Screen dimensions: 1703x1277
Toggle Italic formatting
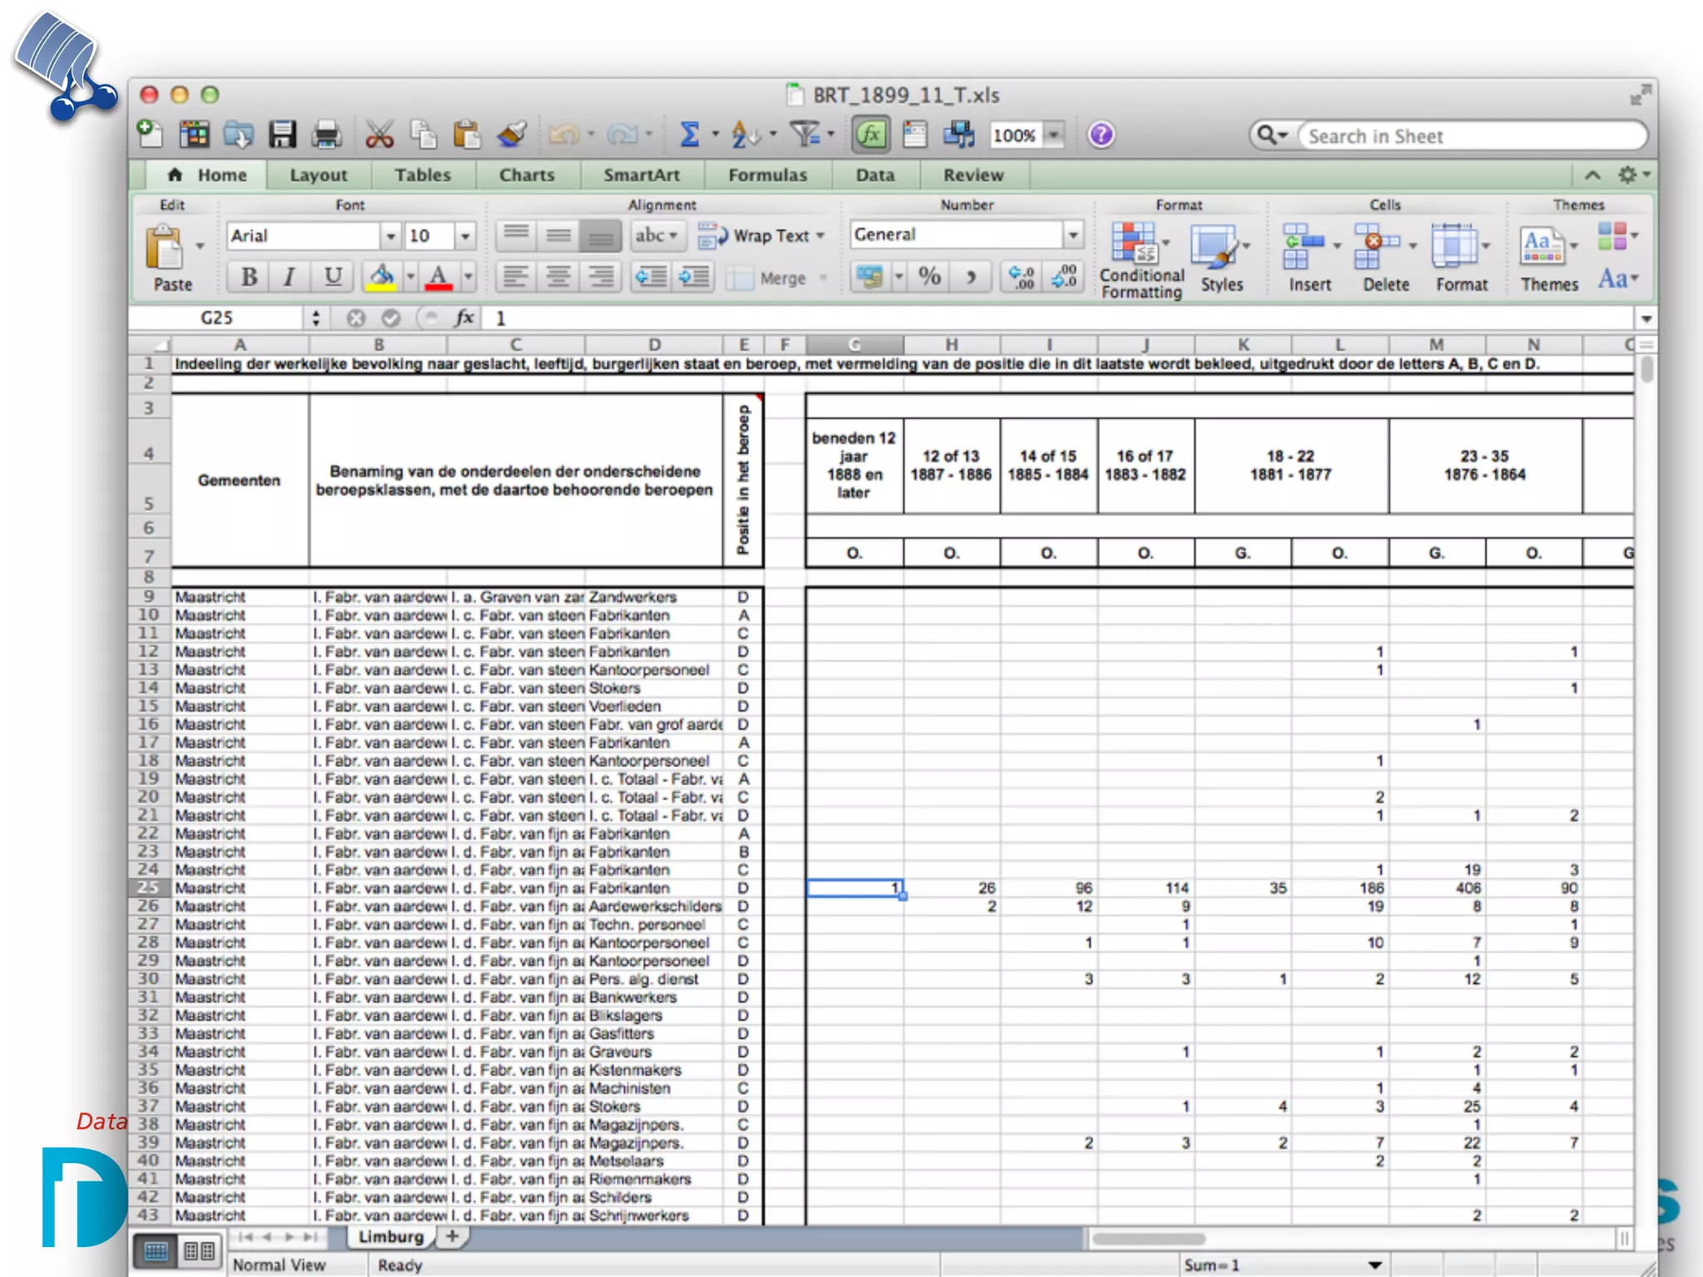[x=289, y=277]
